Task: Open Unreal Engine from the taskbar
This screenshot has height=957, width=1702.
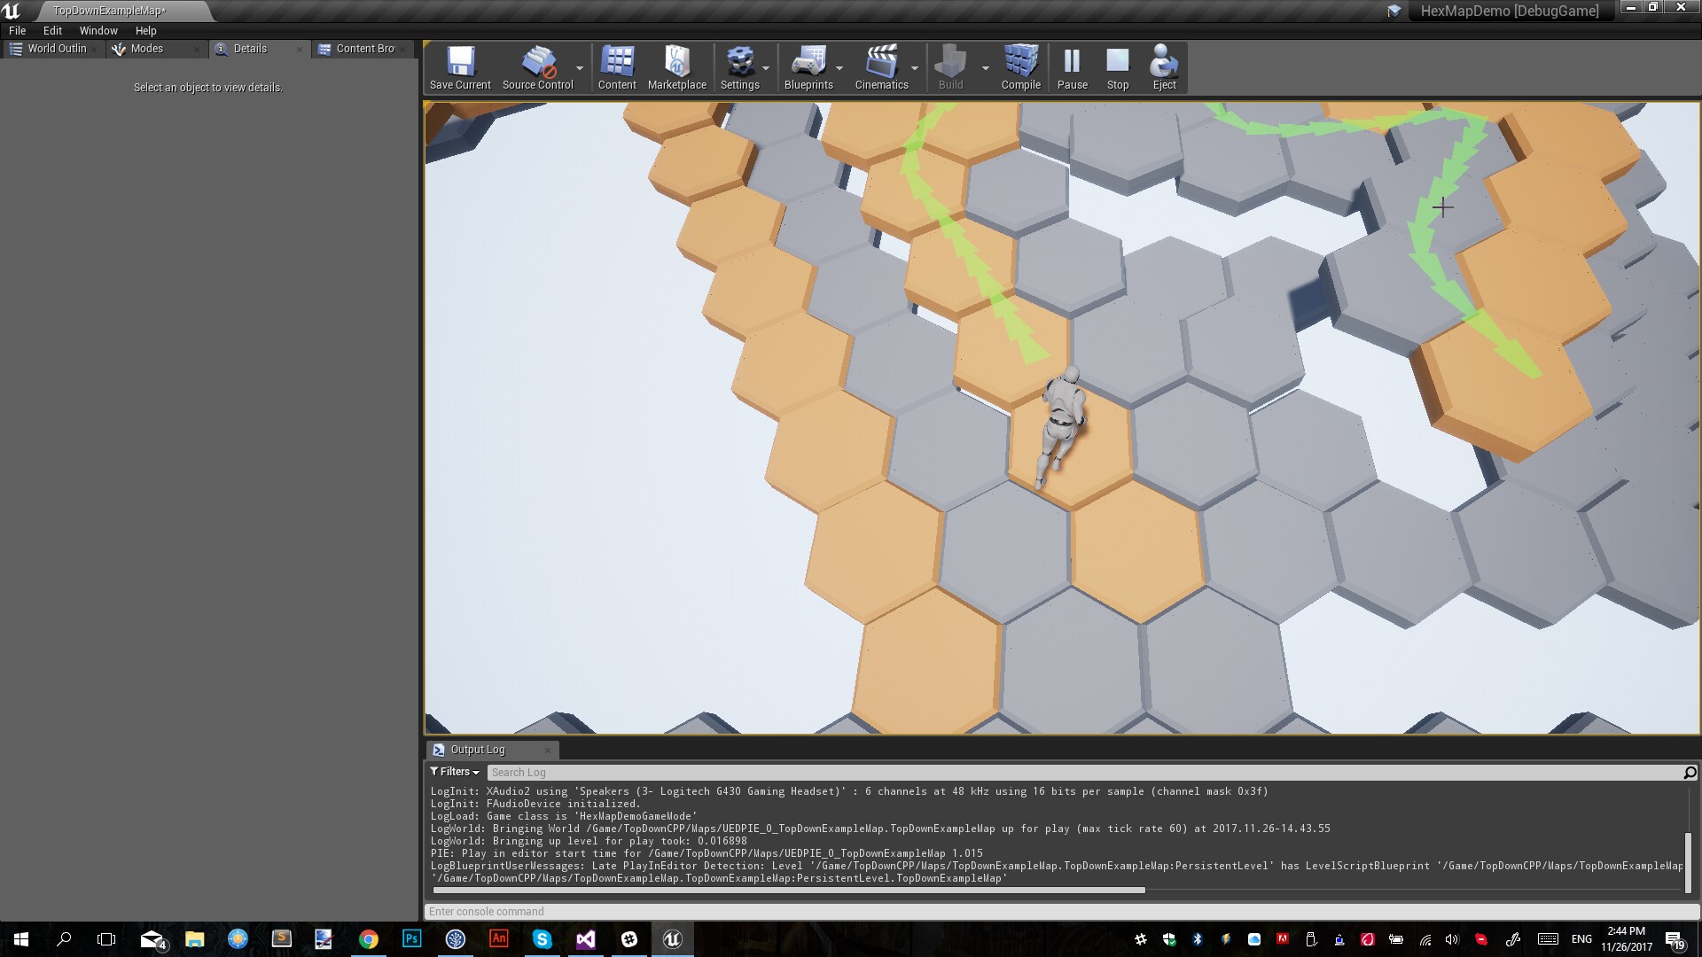Action: point(672,938)
